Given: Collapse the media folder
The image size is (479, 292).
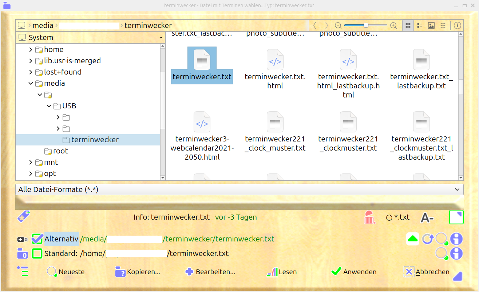Looking at the screenshot, I should point(31,83).
